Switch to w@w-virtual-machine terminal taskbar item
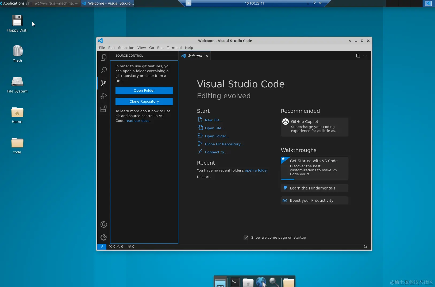435x287 pixels. [x=53, y=3]
